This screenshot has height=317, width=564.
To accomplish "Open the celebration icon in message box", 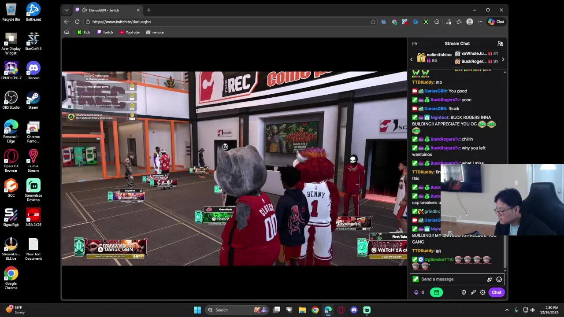I will pos(490,279).
